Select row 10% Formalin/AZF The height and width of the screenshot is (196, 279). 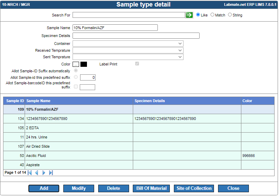139,110
